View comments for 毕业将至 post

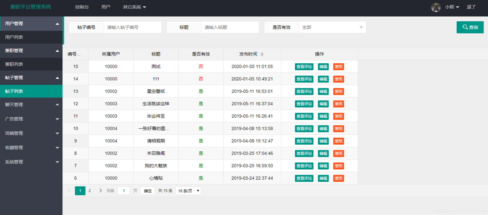click(x=304, y=116)
